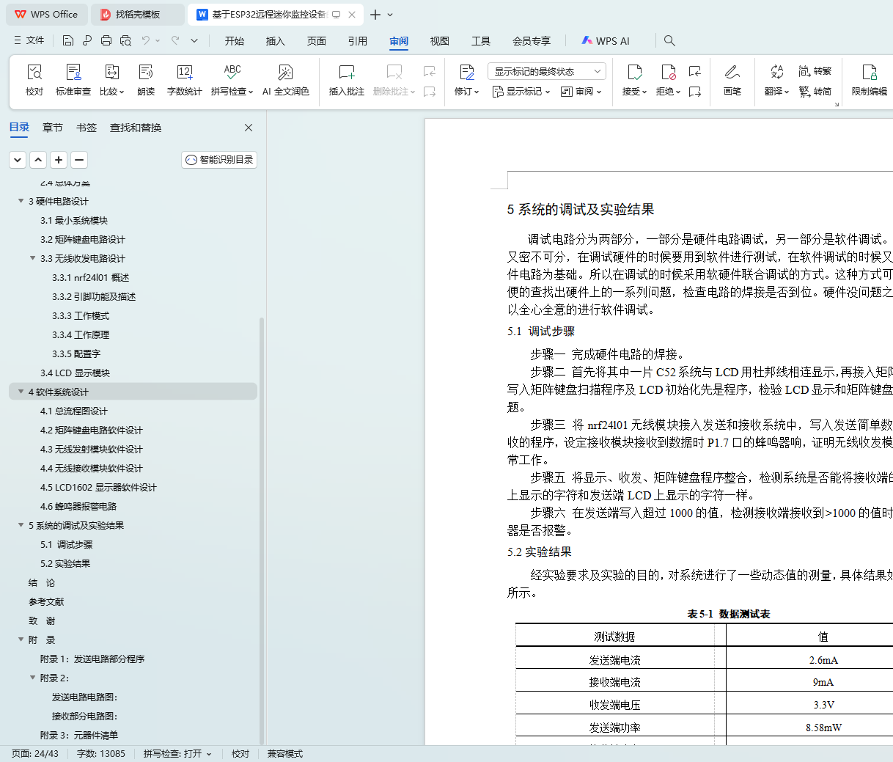Image resolution: width=893 pixels, height=762 pixels.
Task: Click 插入批注 insert comment icon
Action: 347,72
